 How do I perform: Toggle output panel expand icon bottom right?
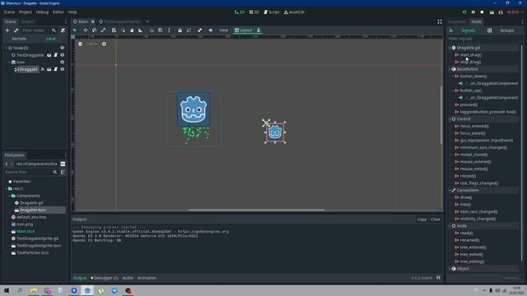pyautogui.click(x=438, y=278)
